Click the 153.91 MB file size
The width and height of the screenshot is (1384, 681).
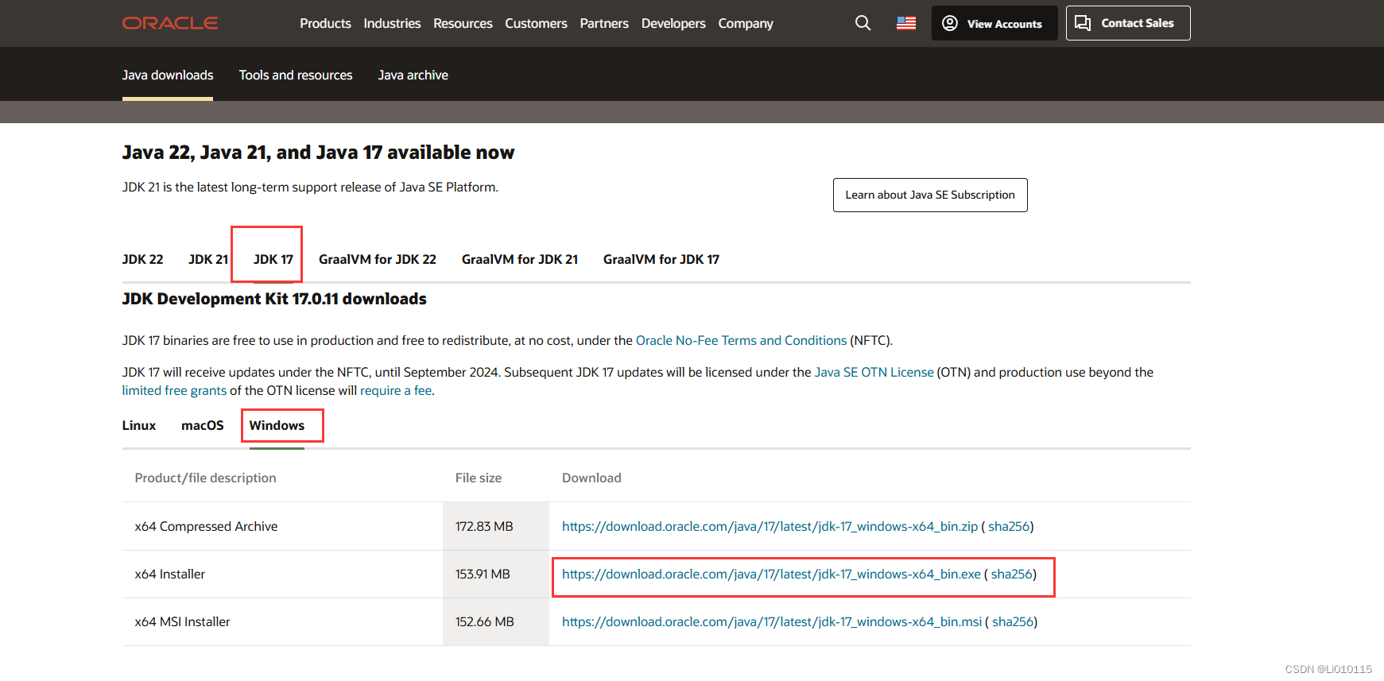coord(483,574)
